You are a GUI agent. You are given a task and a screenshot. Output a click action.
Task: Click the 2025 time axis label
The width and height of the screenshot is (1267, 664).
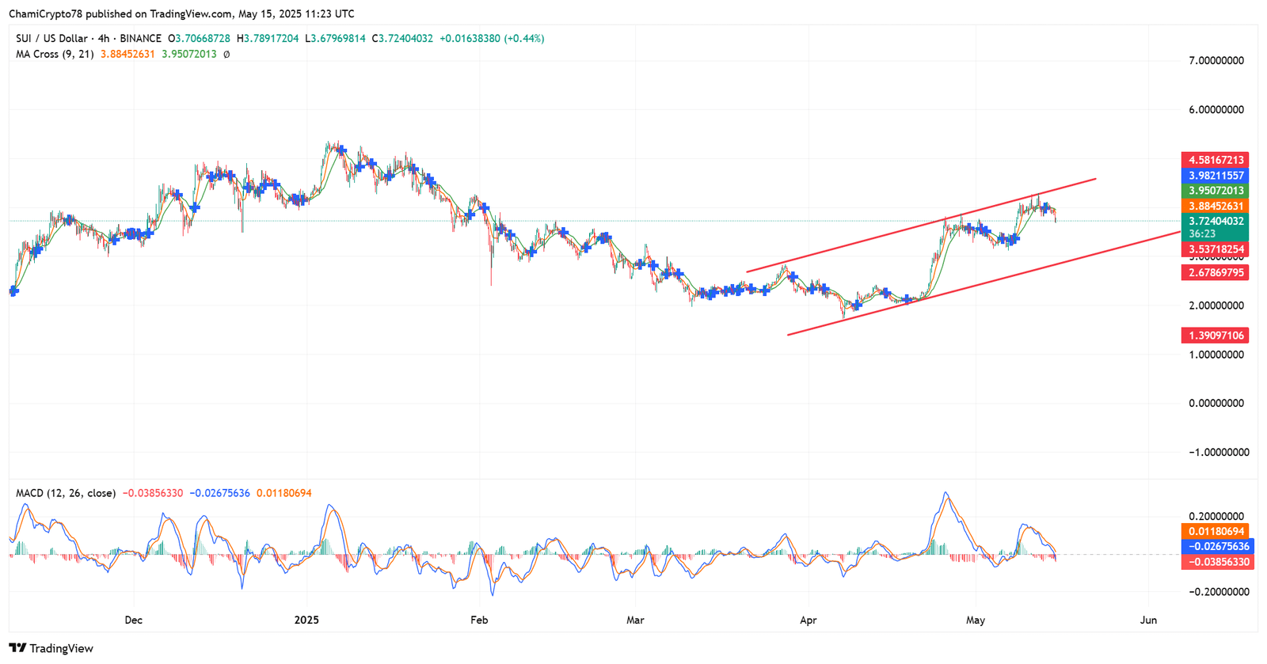[x=306, y=620]
